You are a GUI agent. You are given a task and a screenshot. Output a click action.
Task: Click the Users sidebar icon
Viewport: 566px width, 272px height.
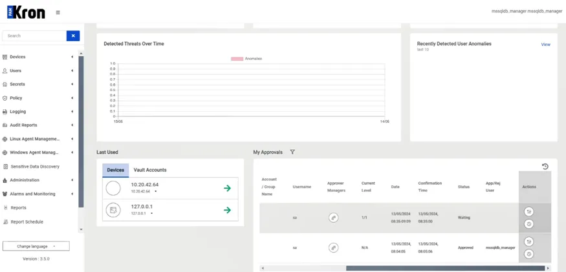pyautogui.click(x=5, y=70)
